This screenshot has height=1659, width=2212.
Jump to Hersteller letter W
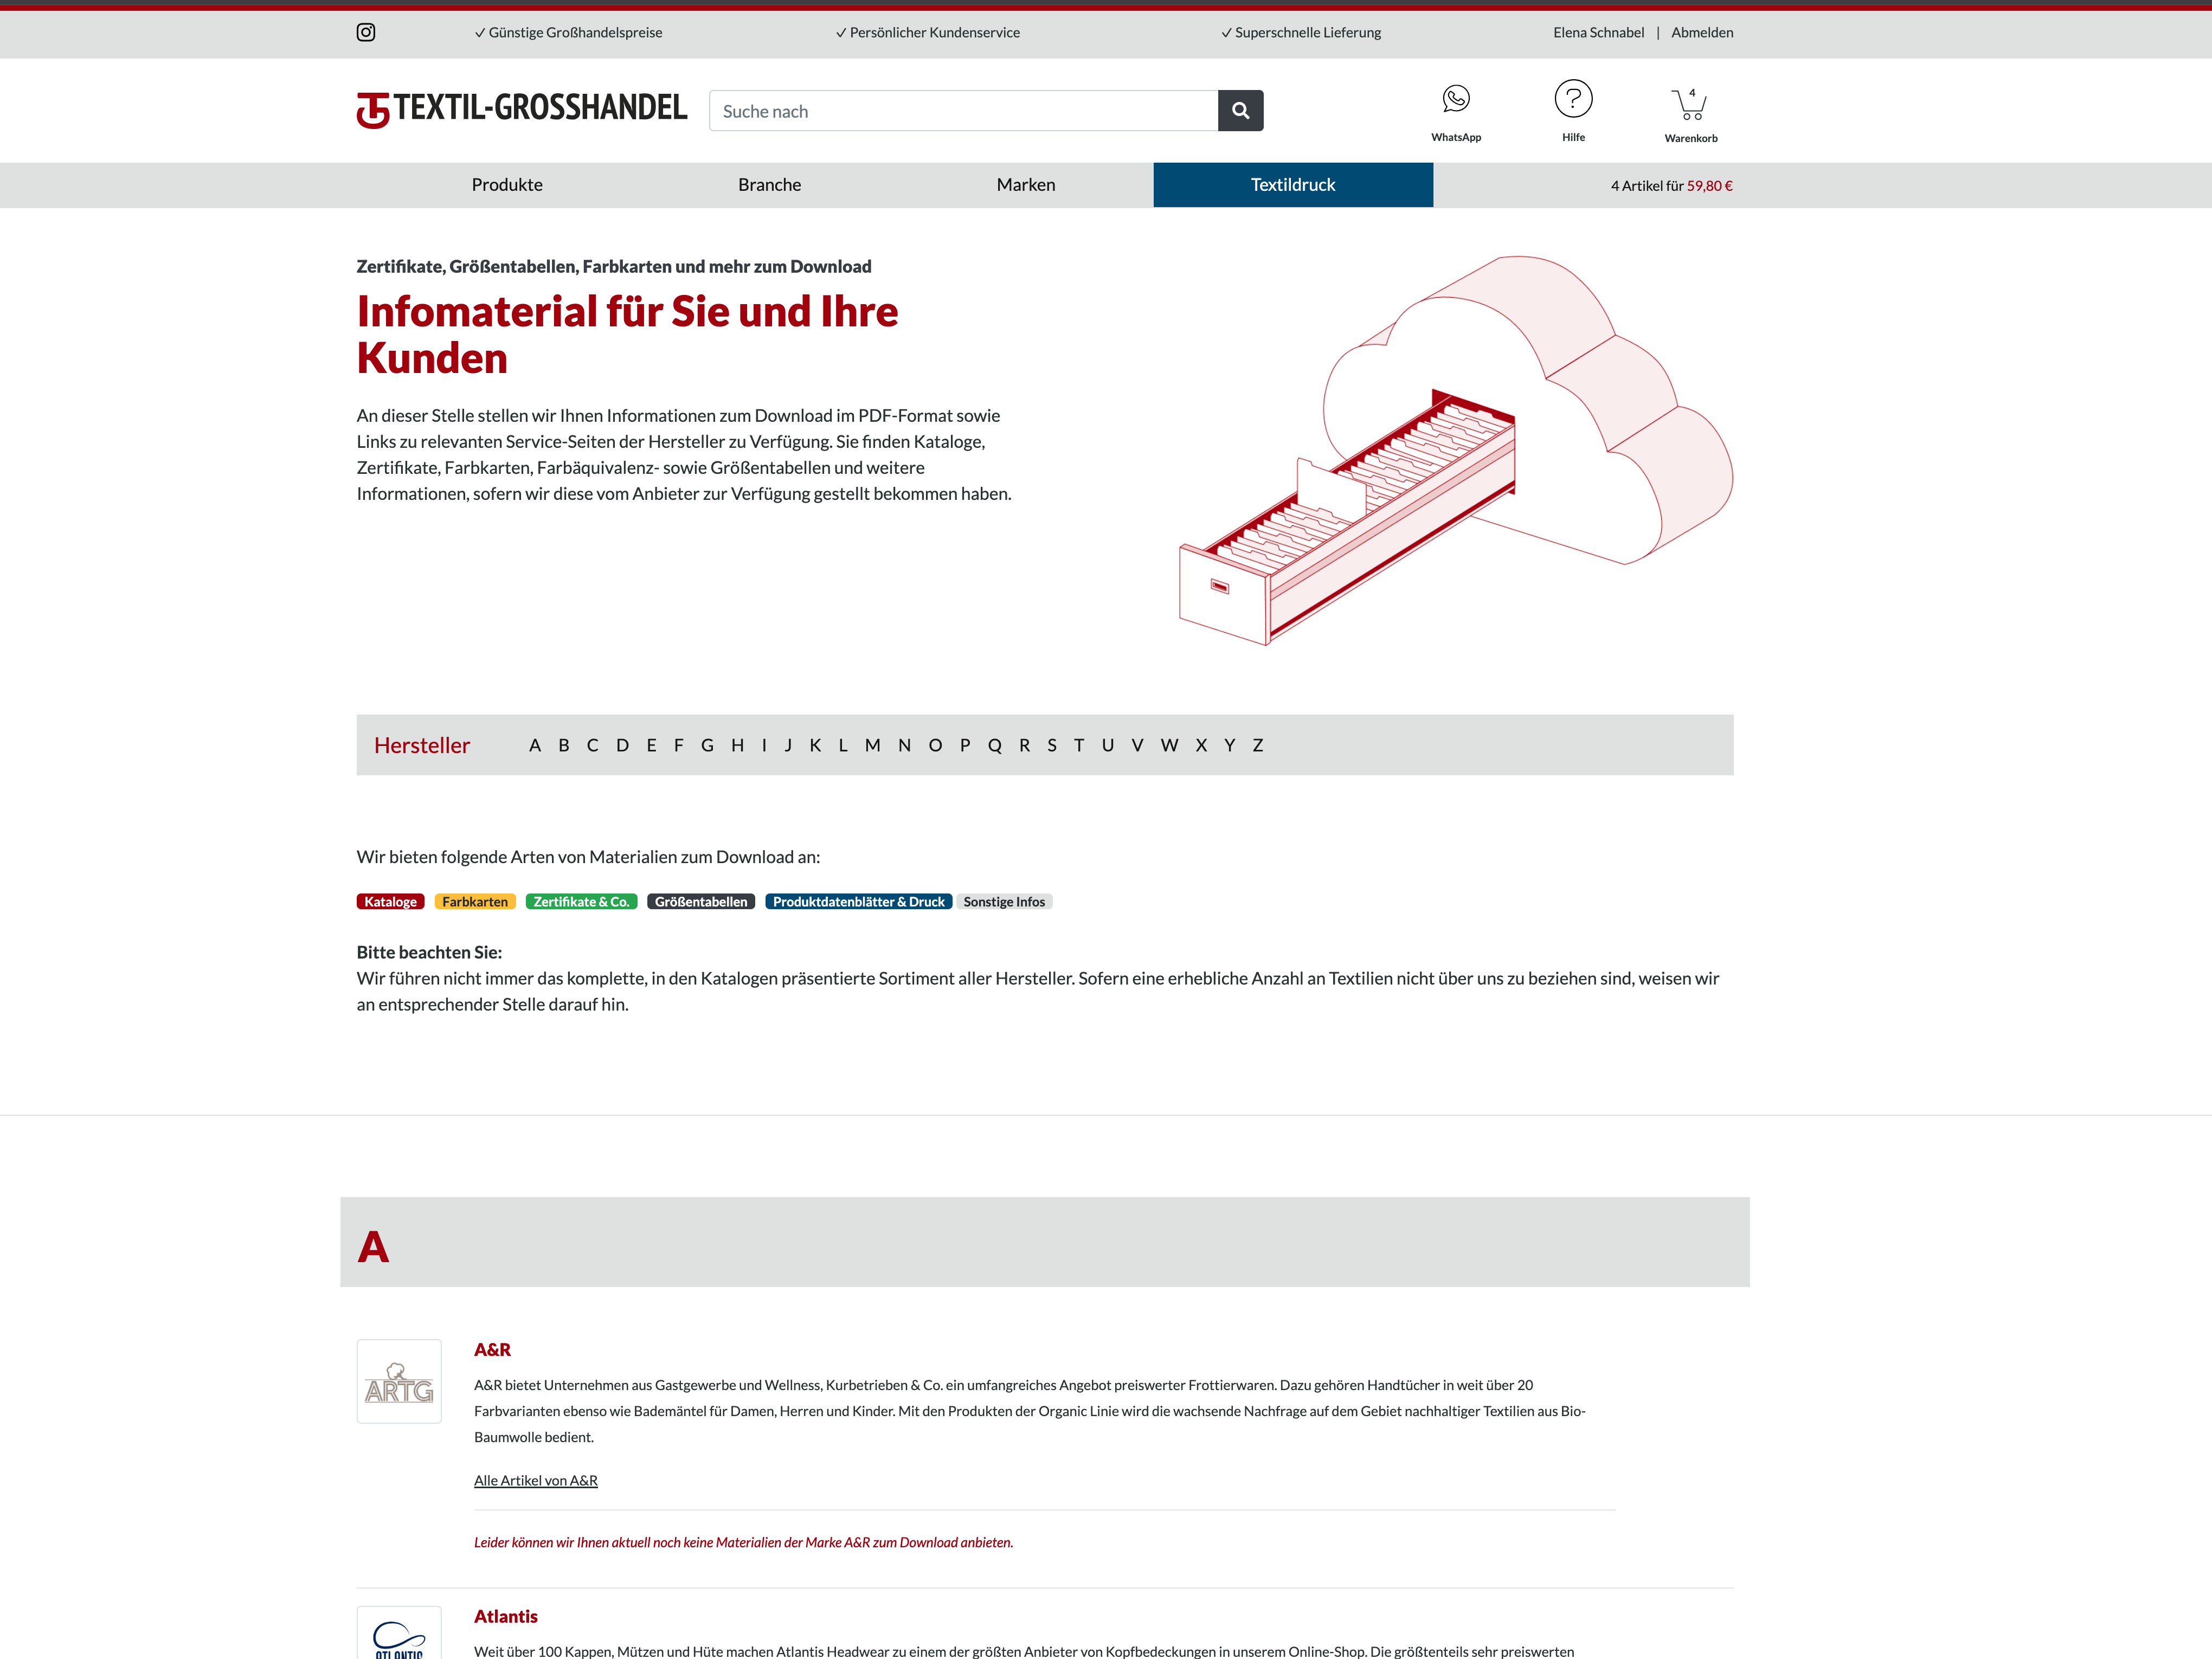pyautogui.click(x=1169, y=745)
